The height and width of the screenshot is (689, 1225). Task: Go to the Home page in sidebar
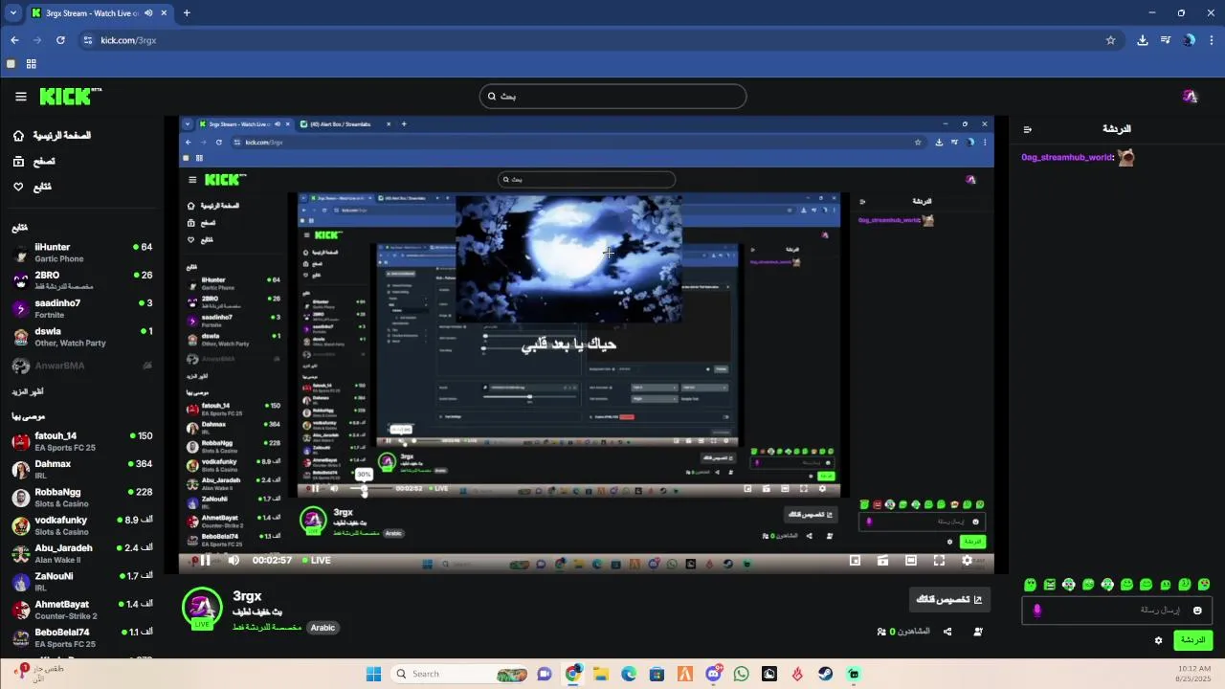pyautogui.click(x=53, y=136)
